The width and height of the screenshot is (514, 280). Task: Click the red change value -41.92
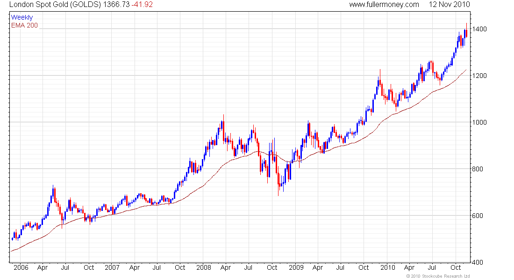click(142, 5)
